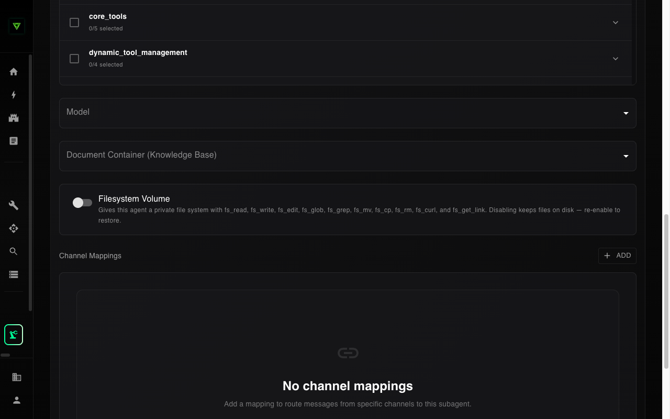Click the search magnifier in sidebar
Screen dimensions: 670x419
(14, 251)
